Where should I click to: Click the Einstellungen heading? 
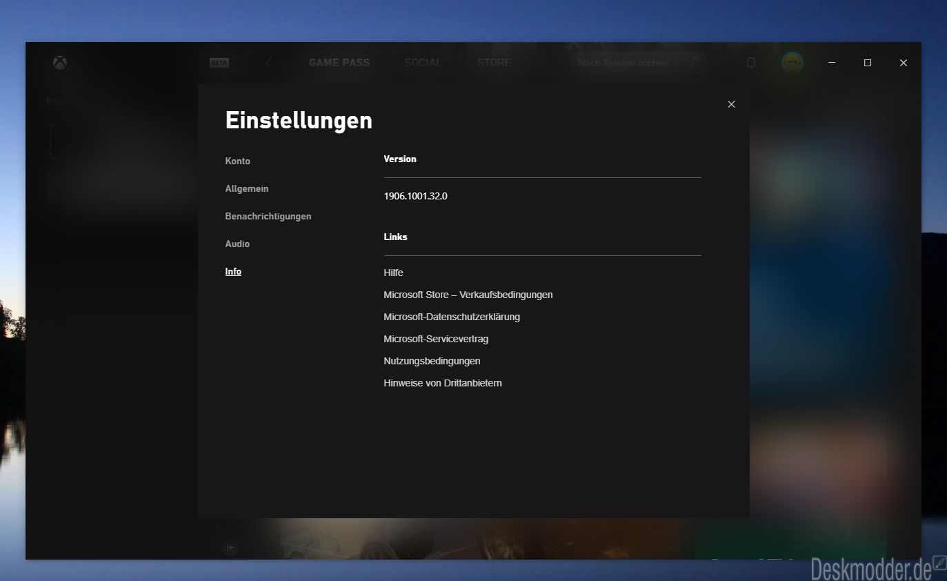tap(299, 121)
